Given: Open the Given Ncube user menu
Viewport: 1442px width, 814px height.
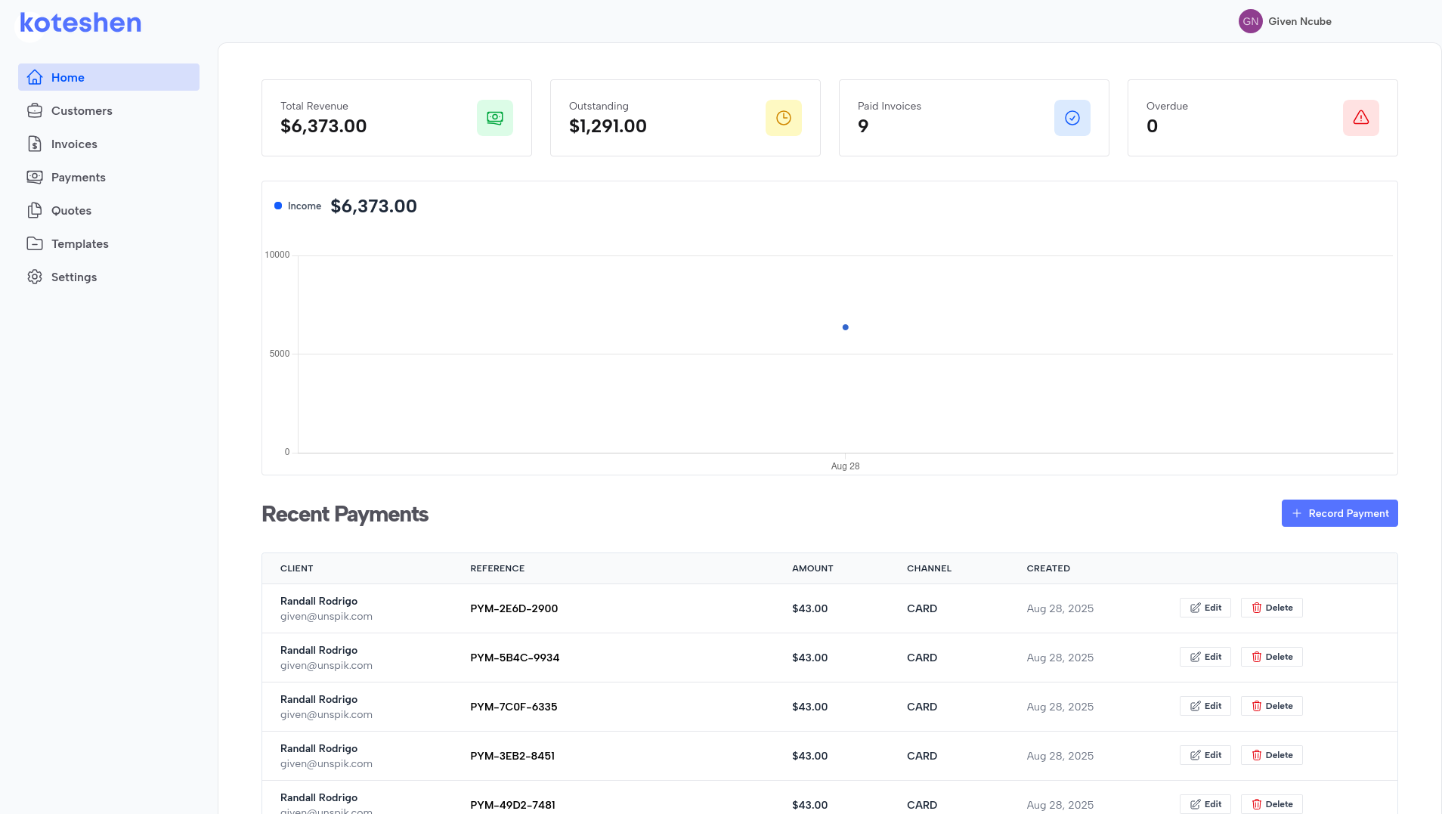Looking at the screenshot, I should click(x=1285, y=21).
